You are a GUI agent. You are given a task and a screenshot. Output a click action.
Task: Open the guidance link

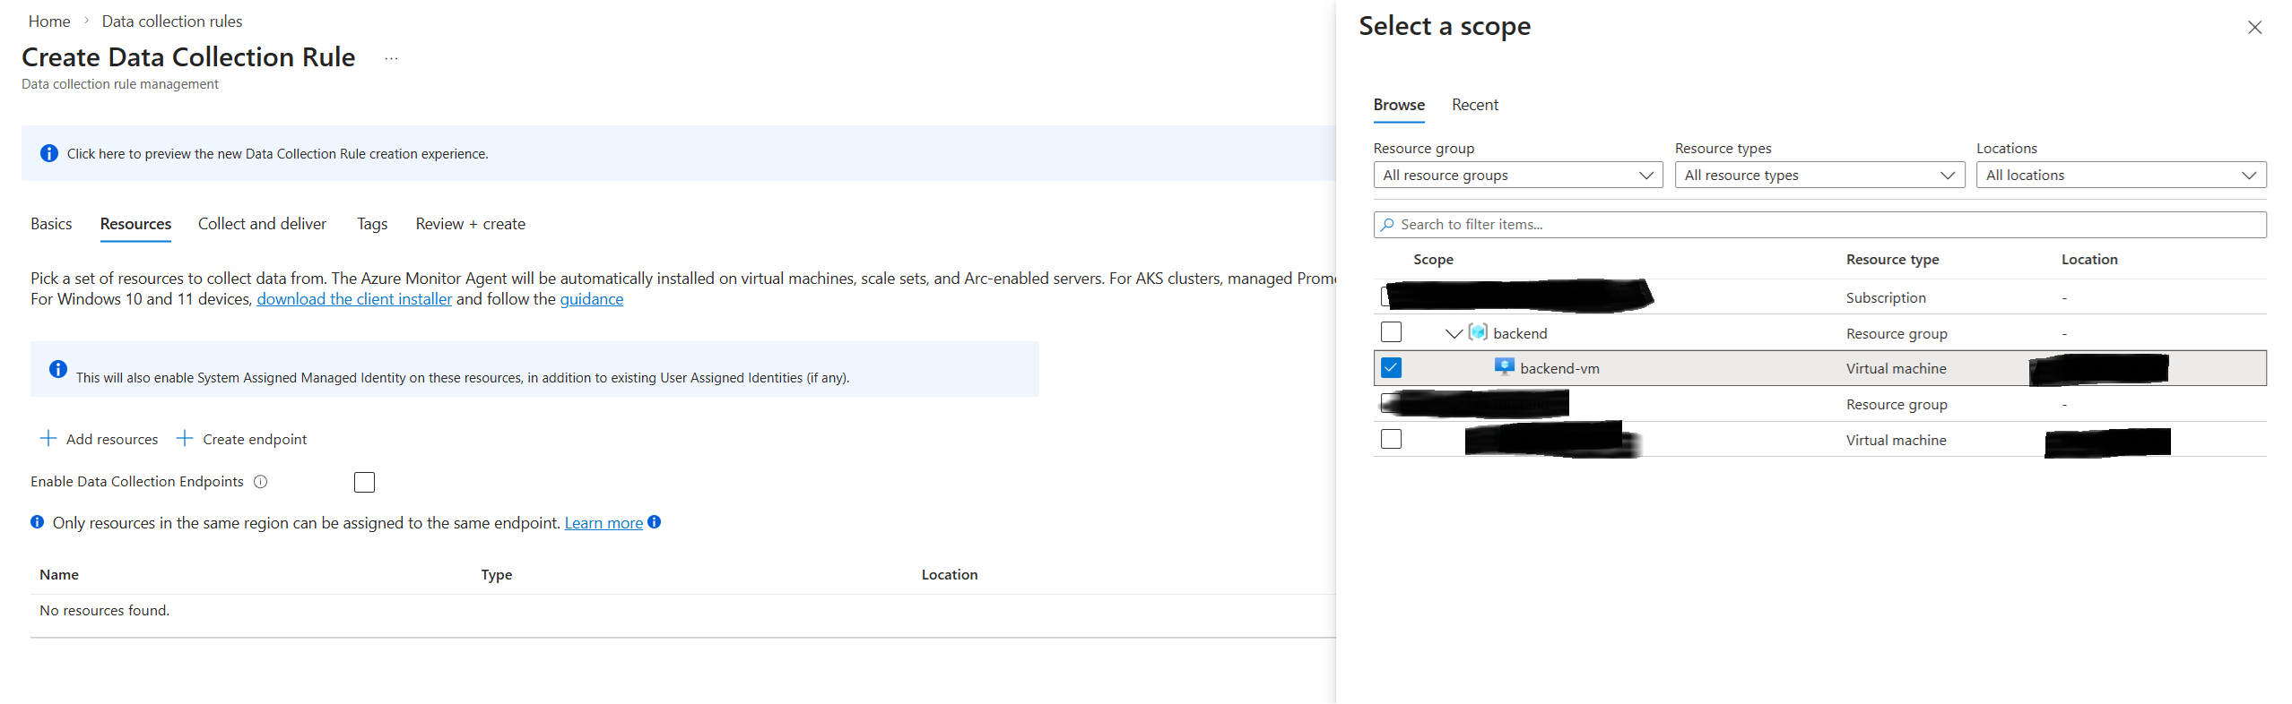(x=592, y=299)
